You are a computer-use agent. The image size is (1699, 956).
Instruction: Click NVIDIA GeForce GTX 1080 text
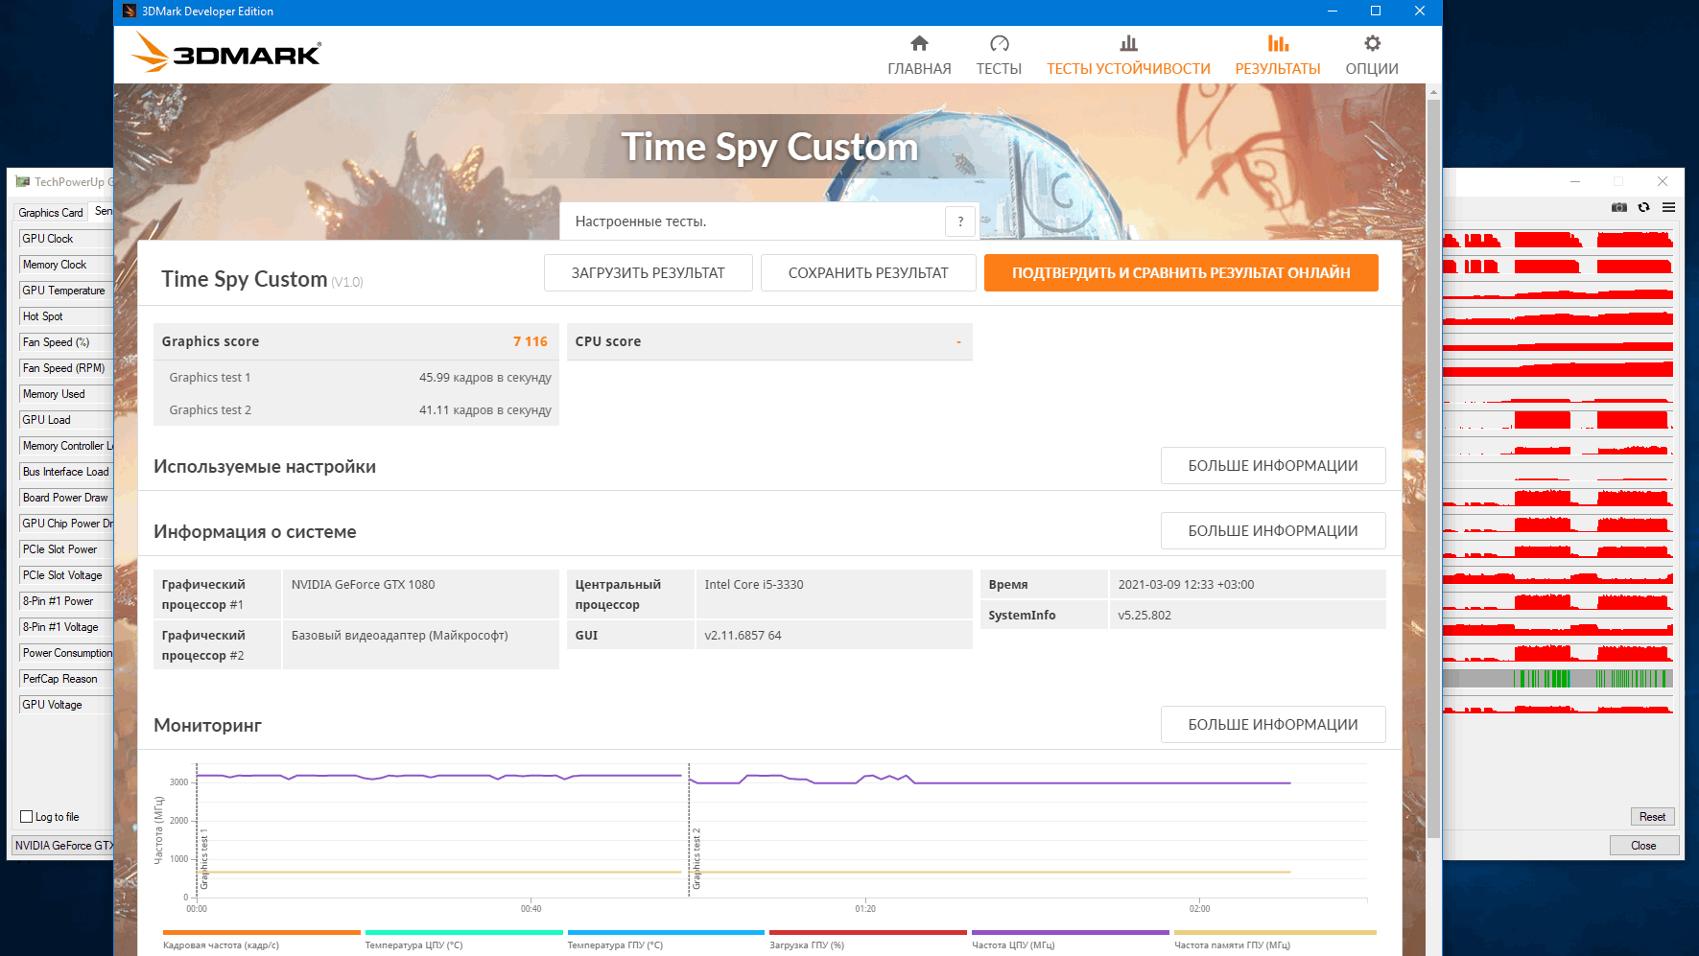(363, 585)
